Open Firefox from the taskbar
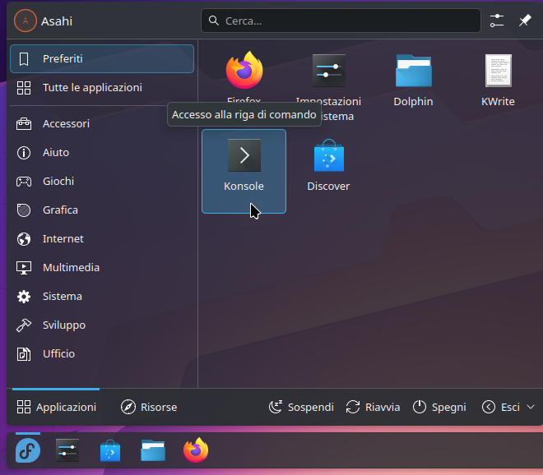Image resolution: width=543 pixels, height=475 pixels. pyautogui.click(x=196, y=450)
